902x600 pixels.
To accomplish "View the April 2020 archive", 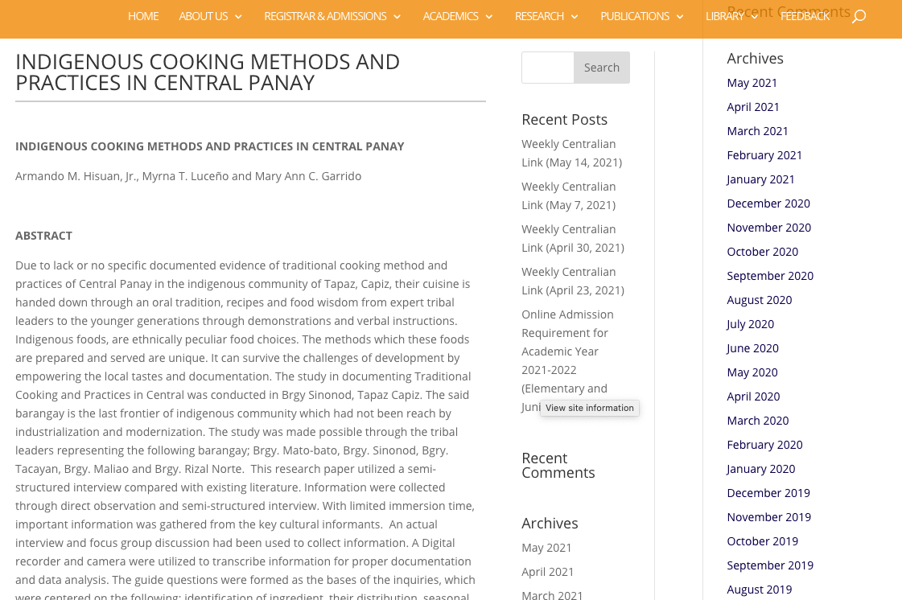I will point(753,397).
